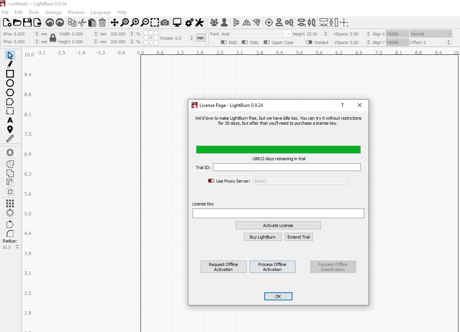Select the Ellipse tool
The height and width of the screenshot is (332, 460).
[x=10, y=83]
